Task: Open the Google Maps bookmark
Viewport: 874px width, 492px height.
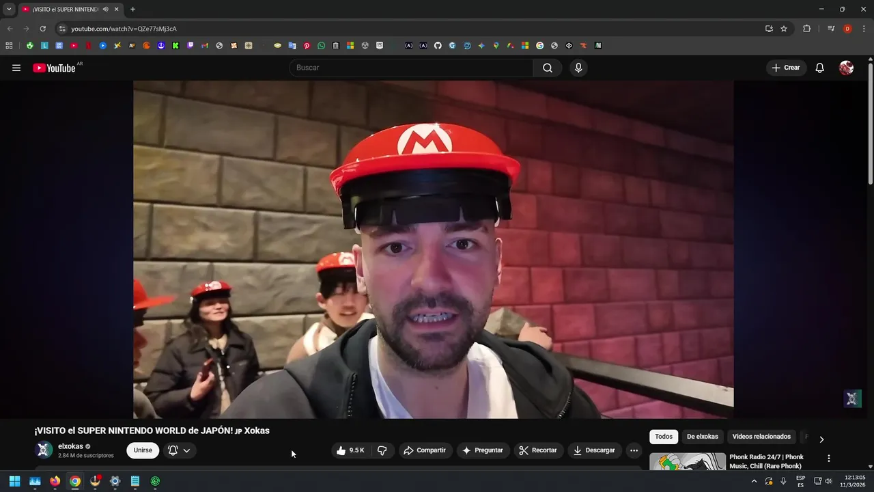Action: [496, 46]
